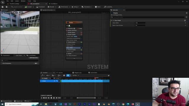Switch to the ThirdPersonMap tab
This screenshot has width=189, height=106.
pos(14,4)
